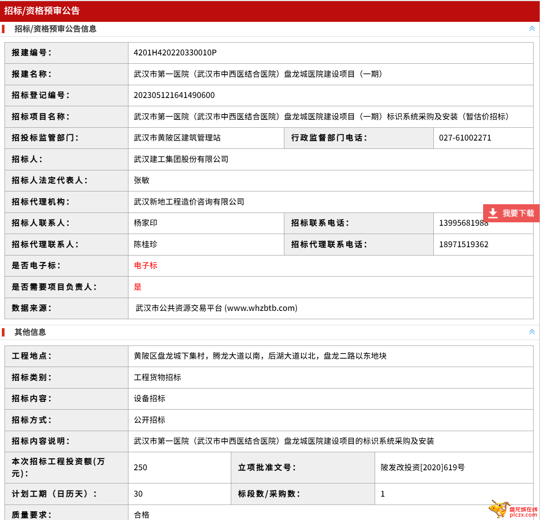The width and height of the screenshot is (540, 520).
Task: Select the 招标内容说明 description text
Action: (284, 441)
